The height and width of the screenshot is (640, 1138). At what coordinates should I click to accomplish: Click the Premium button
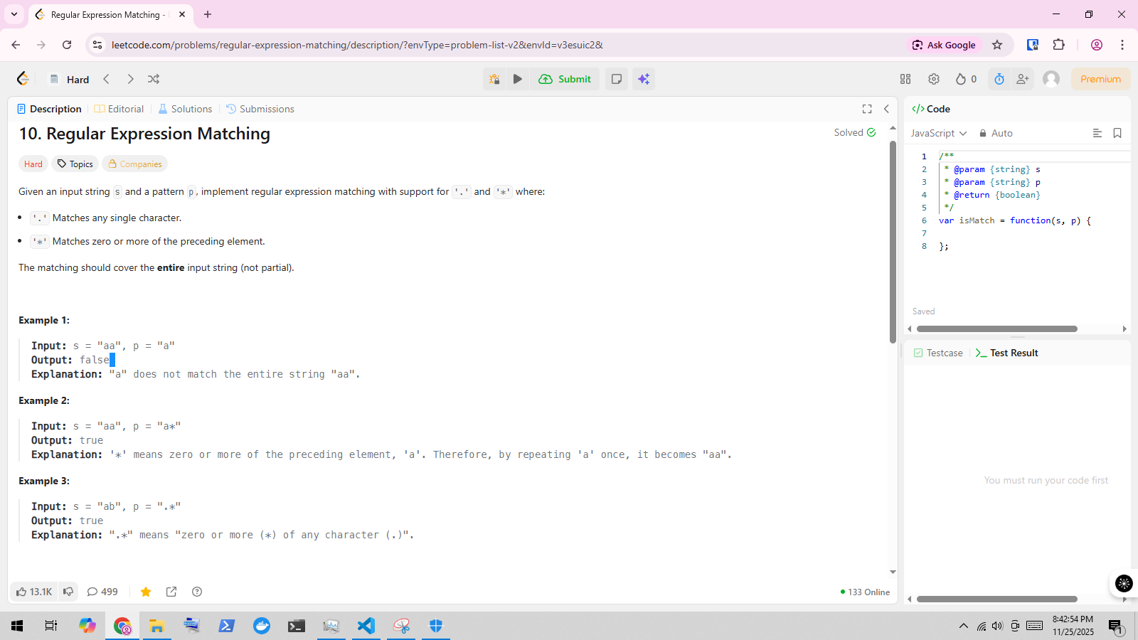pyautogui.click(x=1100, y=79)
